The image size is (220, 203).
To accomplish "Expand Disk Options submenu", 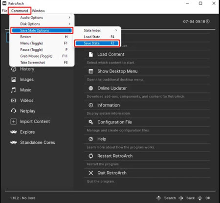I will pyautogui.click(x=42, y=24).
